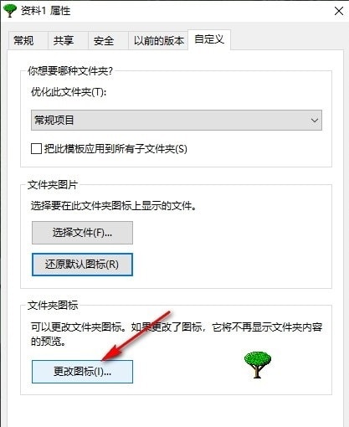The image size is (349, 427).
Task: Enable 把此模板应用到所有子文件夹 checkbox
Action: 37,149
